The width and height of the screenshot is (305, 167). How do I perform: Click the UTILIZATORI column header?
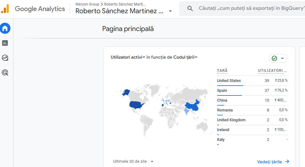click(x=272, y=71)
